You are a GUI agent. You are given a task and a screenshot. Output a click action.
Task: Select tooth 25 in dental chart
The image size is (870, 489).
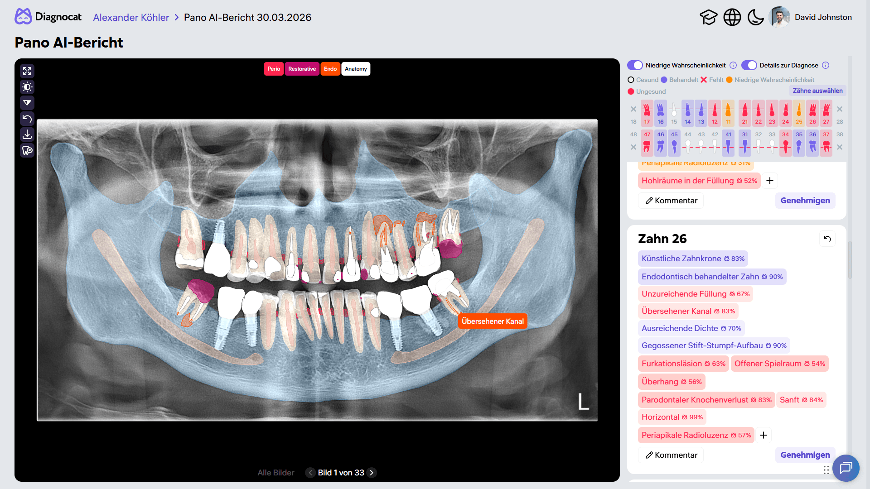[x=799, y=113]
